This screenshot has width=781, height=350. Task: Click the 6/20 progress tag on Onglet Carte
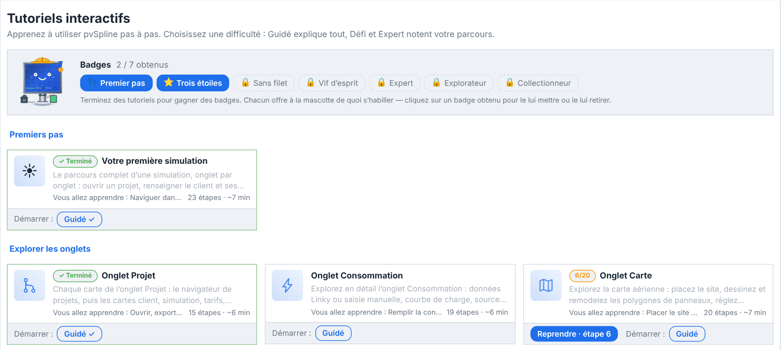point(582,275)
